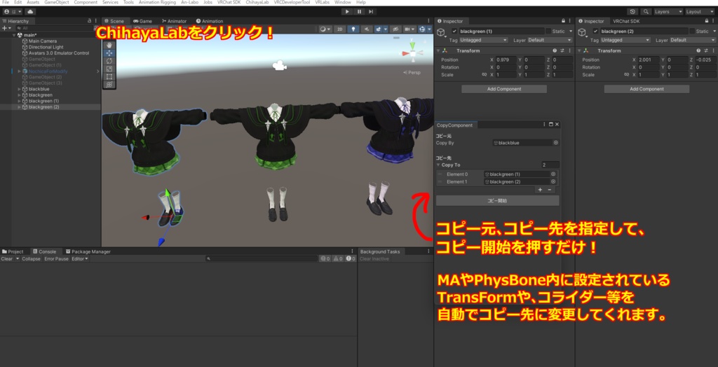The image size is (718, 367).
Task: Select the combined Transform tool
Action: click(x=109, y=84)
